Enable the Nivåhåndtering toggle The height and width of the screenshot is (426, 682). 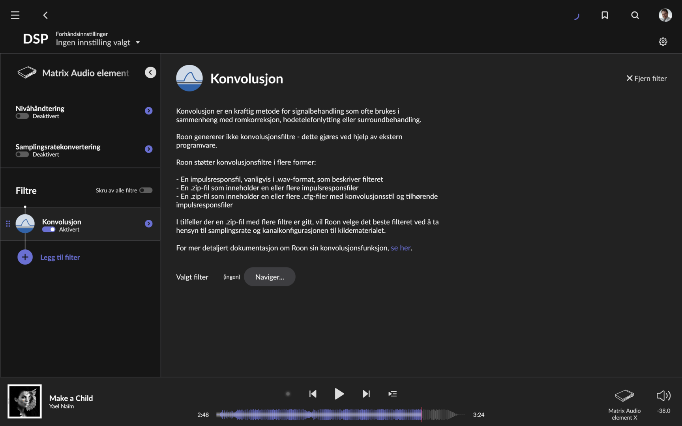pos(22,116)
